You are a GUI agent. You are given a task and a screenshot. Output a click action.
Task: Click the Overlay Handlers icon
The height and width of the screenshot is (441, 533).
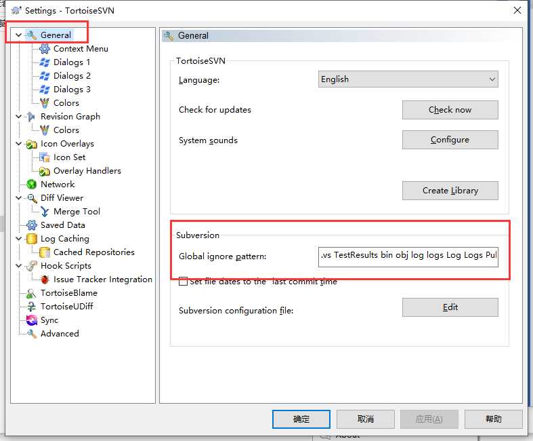pyautogui.click(x=45, y=171)
